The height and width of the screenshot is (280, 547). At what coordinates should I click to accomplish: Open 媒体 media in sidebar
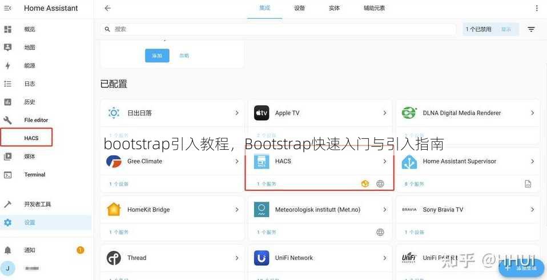click(30, 157)
